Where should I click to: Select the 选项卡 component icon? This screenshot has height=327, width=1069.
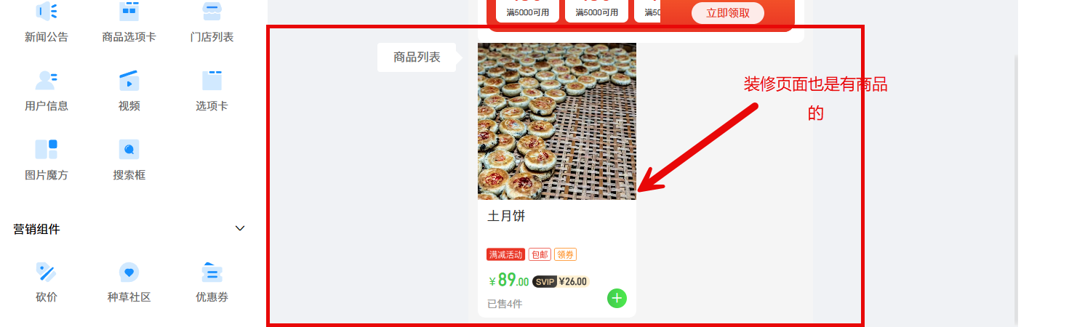point(212,80)
